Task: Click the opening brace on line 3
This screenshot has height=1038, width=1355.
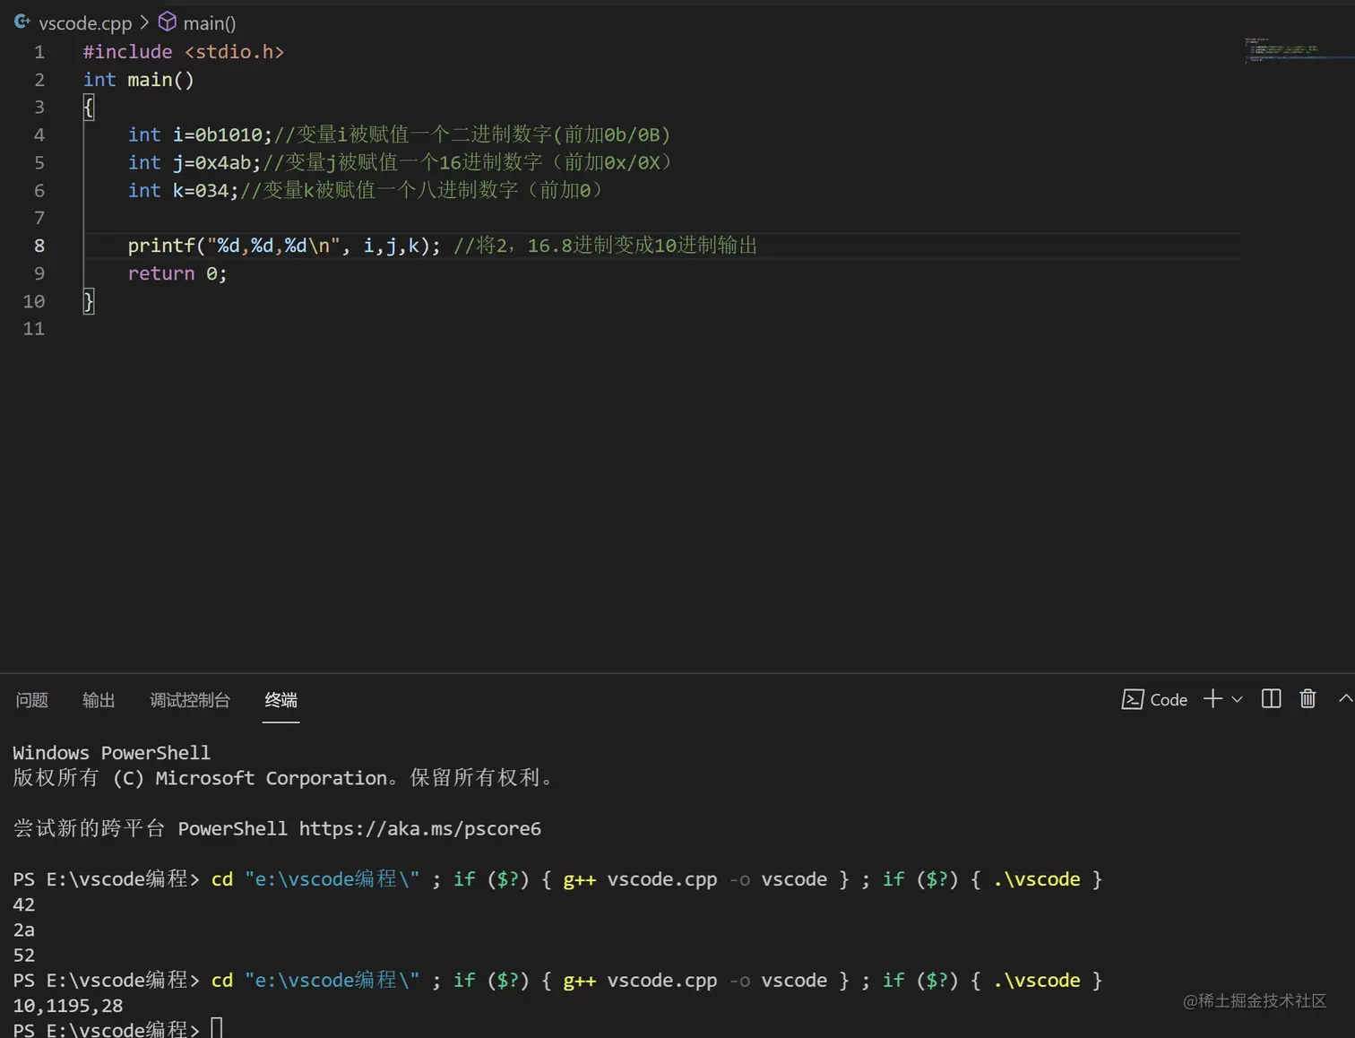Action: coord(88,108)
